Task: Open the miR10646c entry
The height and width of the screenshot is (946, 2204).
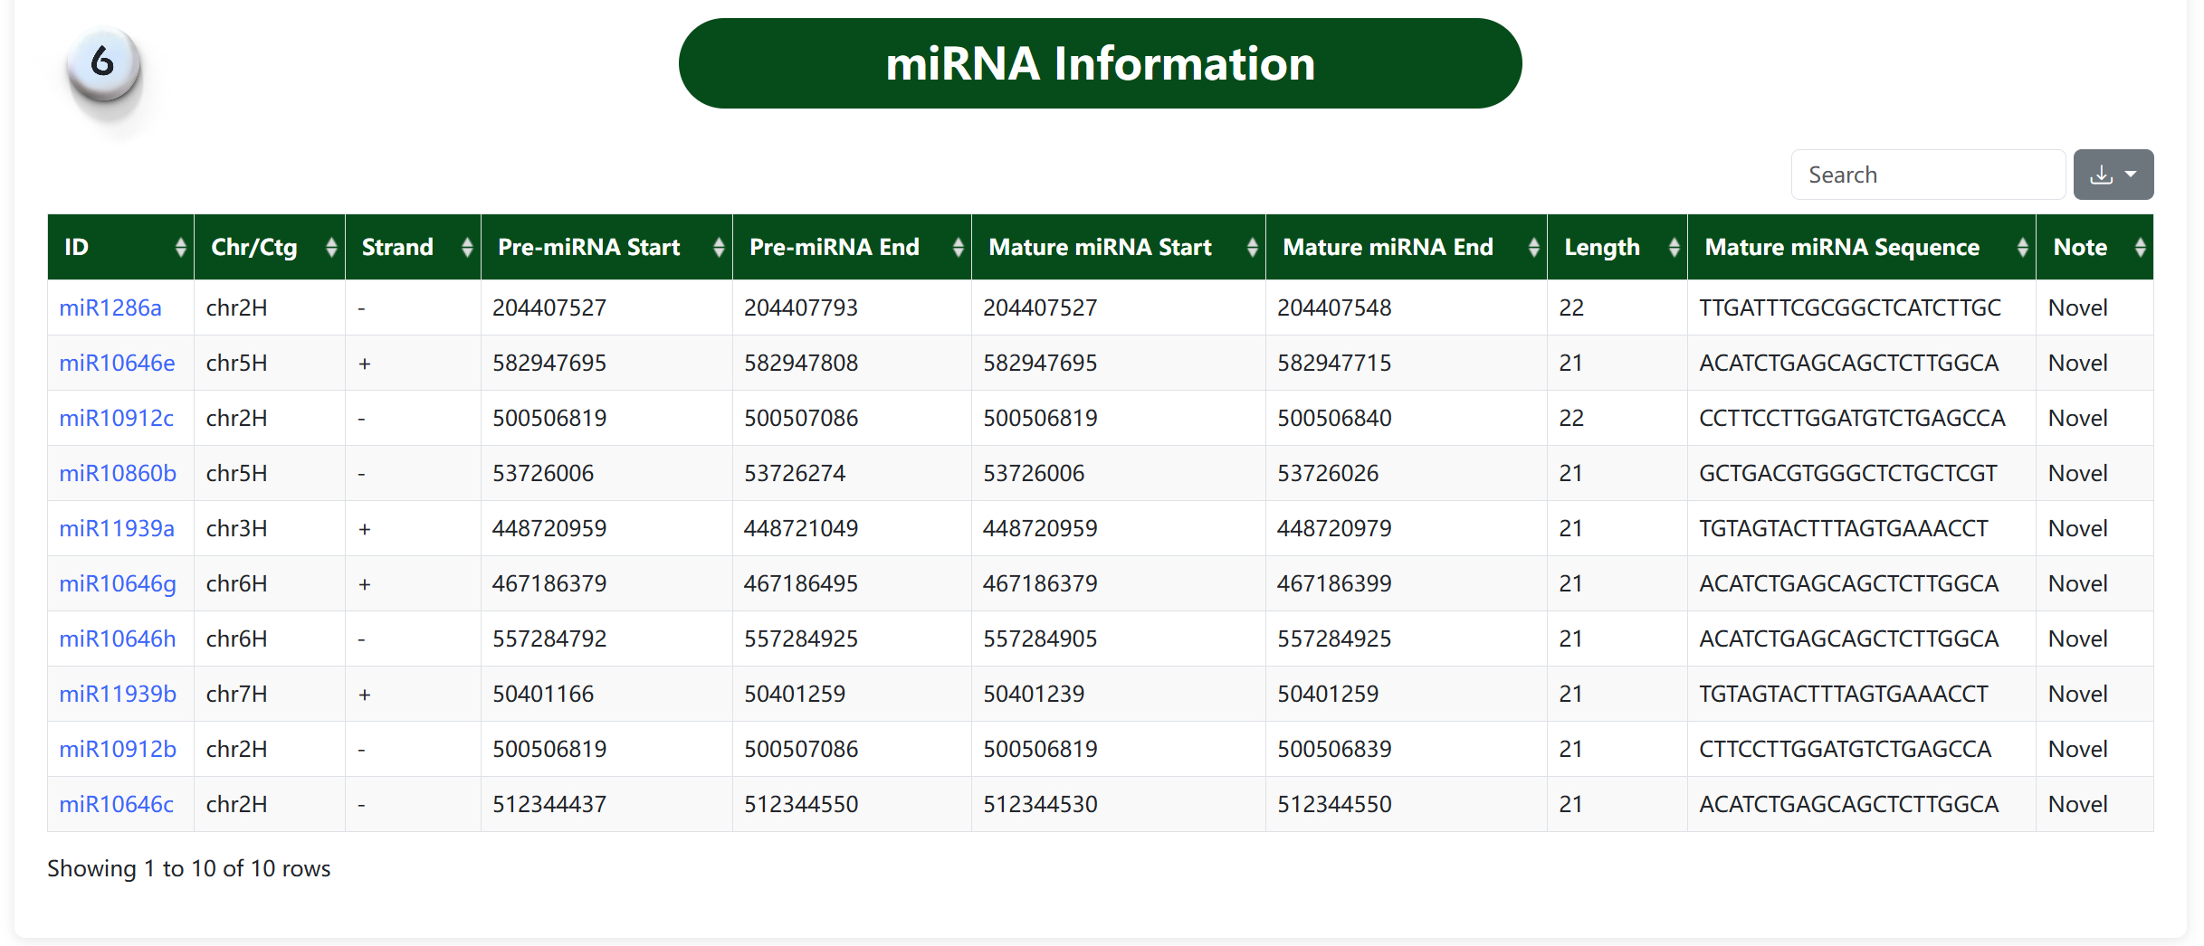Action: coord(116,804)
